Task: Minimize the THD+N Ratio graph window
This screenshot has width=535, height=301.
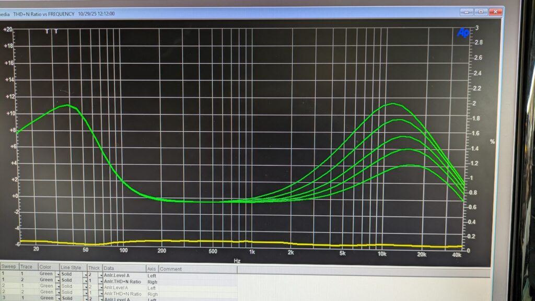Action: [468, 11]
